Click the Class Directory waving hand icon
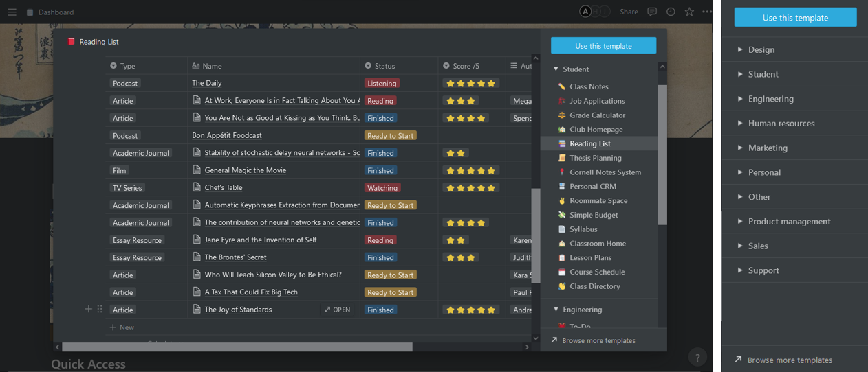Image resolution: width=868 pixels, height=372 pixels. (x=562, y=286)
